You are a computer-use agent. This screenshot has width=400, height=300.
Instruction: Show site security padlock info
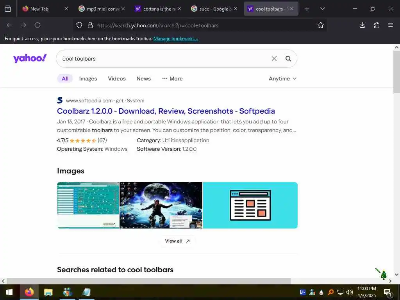90,25
